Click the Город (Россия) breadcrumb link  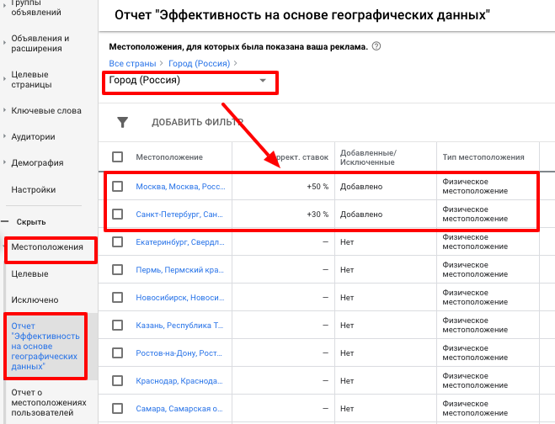point(201,63)
